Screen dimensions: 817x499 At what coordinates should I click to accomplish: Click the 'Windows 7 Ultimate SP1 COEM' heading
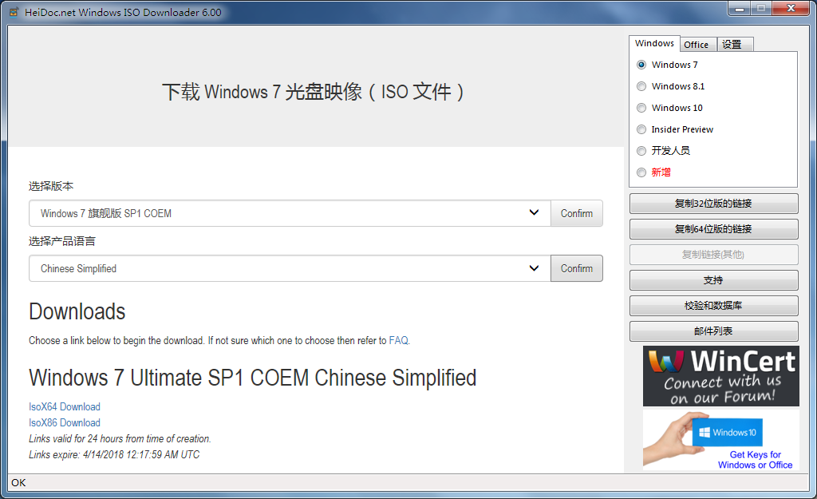tap(253, 378)
